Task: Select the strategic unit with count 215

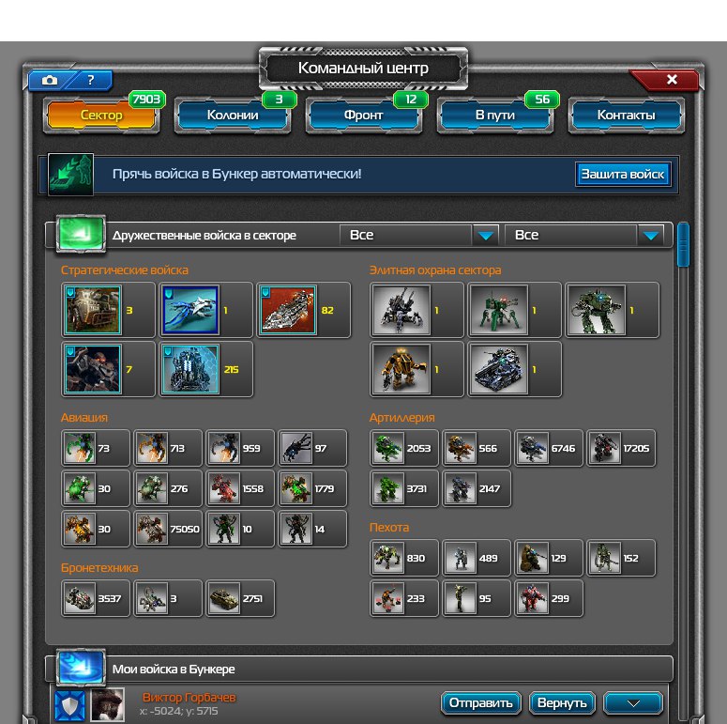Action: pos(190,369)
